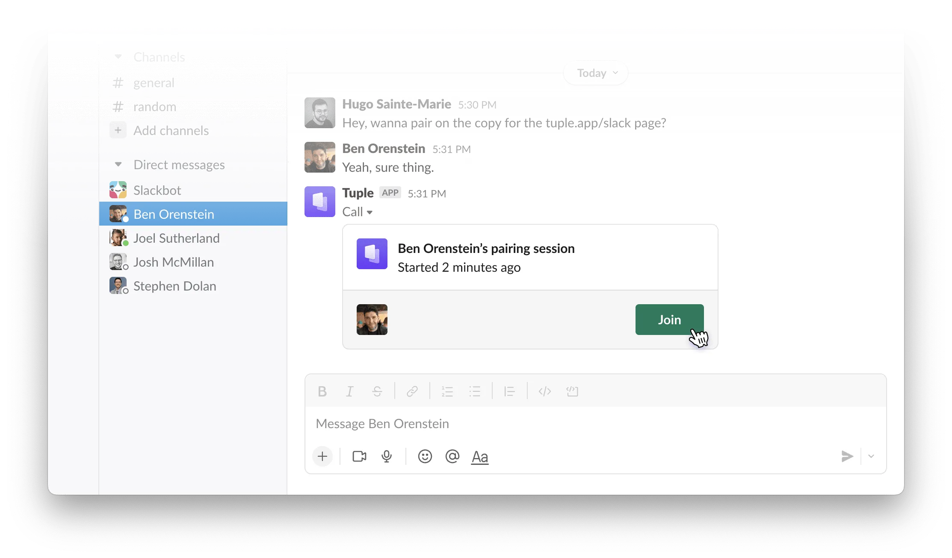The height and width of the screenshot is (558, 952).
Task: Select the strikethrough formatting icon
Action: 378,391
